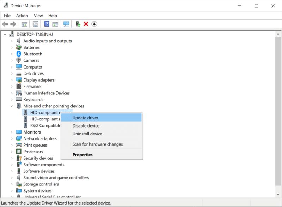Viewport: 282px width, 207px height.
Task: Open the View menu
Action: [x=38, y=16]
